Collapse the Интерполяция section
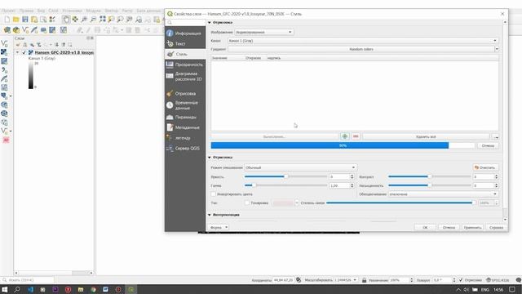Image resolution: width=522 pixels, height=294 pixels. (x=210, y=215)
